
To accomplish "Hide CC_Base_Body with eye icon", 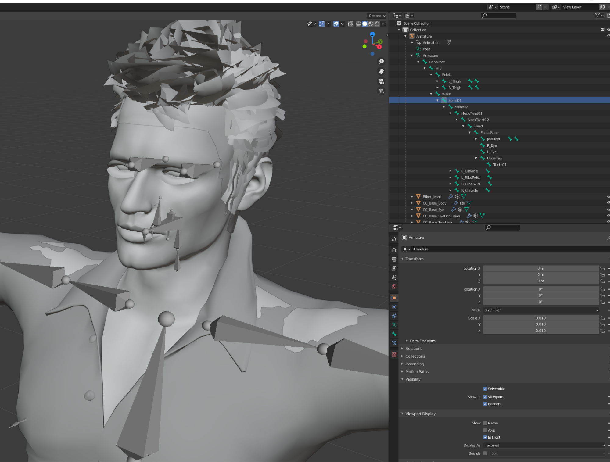I will click(608, 203).
